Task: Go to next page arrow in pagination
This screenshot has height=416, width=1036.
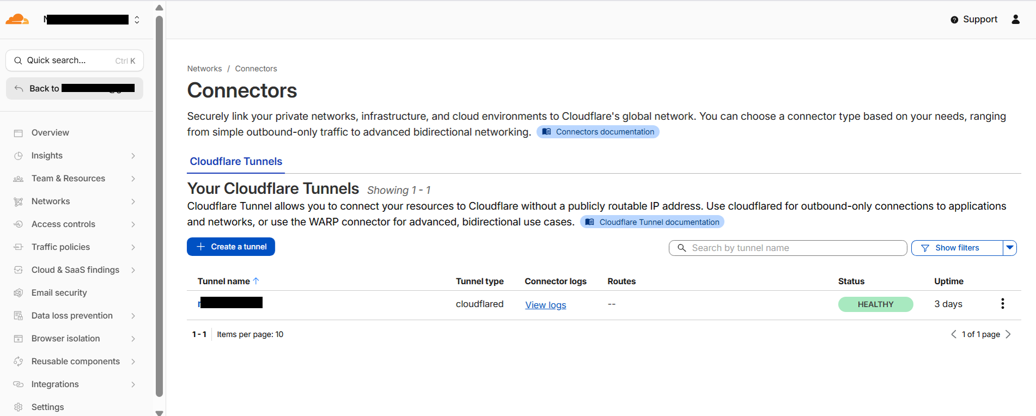Action: (x=1008, y=334)
